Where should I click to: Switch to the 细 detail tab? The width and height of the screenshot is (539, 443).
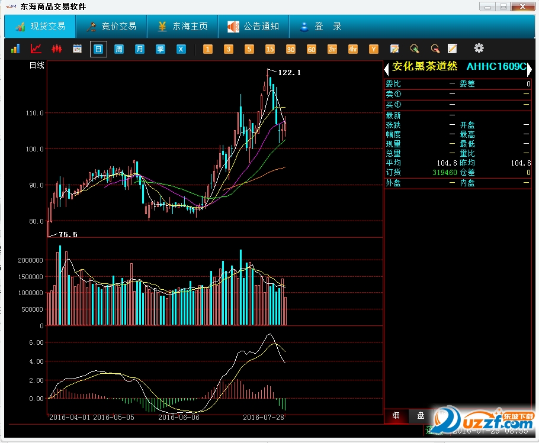pos(396,416)
